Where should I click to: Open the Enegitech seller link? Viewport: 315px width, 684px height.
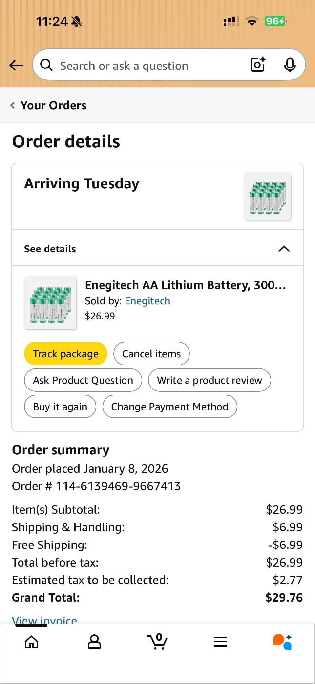[x=147, y=301]
